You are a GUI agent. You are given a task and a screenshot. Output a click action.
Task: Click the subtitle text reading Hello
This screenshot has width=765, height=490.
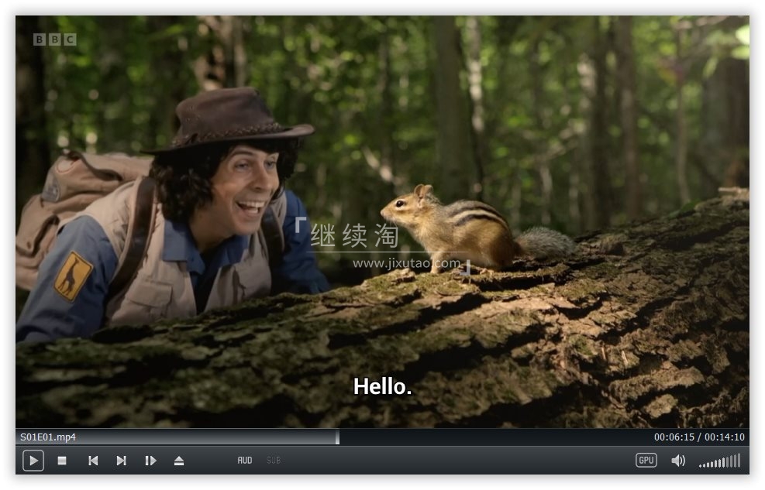(x=383, y=385)
